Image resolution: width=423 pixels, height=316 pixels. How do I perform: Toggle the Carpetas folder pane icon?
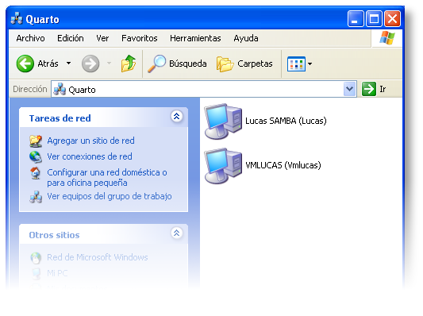pos(225,64)
